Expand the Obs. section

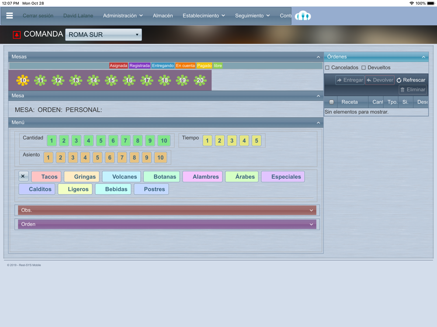coord(167,210)
